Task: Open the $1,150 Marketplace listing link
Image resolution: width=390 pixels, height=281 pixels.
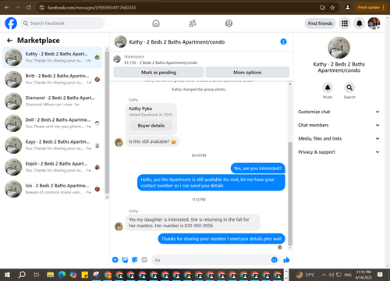Action: point(161,62)
